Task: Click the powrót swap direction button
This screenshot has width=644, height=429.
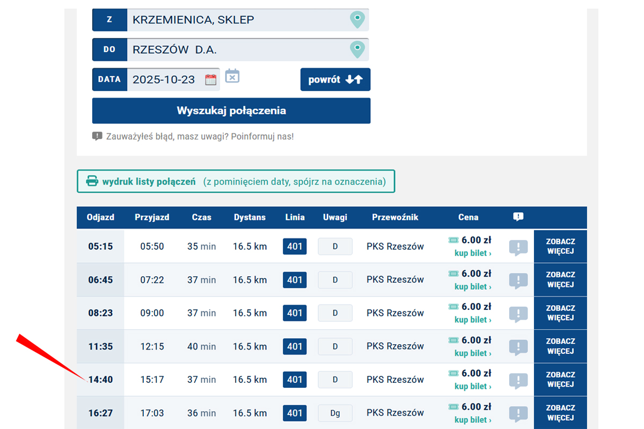Action: (x=335, y=79)
